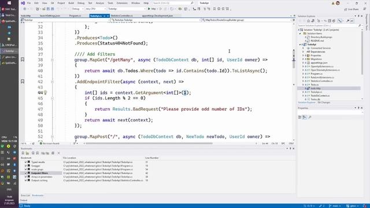Click the editor horizontal scrollbar
This screenshot has width=370, height=208.
(x=149, y=143)
